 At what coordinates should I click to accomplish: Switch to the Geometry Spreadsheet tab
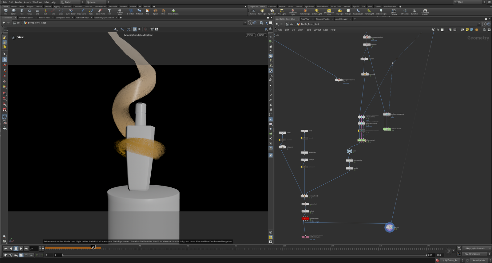pos(104,18)
